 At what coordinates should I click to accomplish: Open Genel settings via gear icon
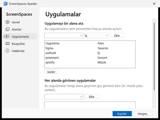click(x=8, y=22)
